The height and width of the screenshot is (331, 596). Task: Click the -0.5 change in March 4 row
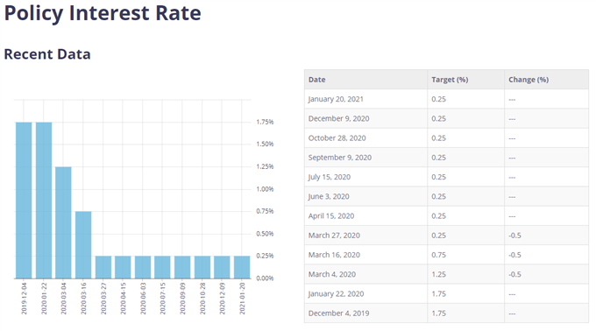click(x=514, y=274)
